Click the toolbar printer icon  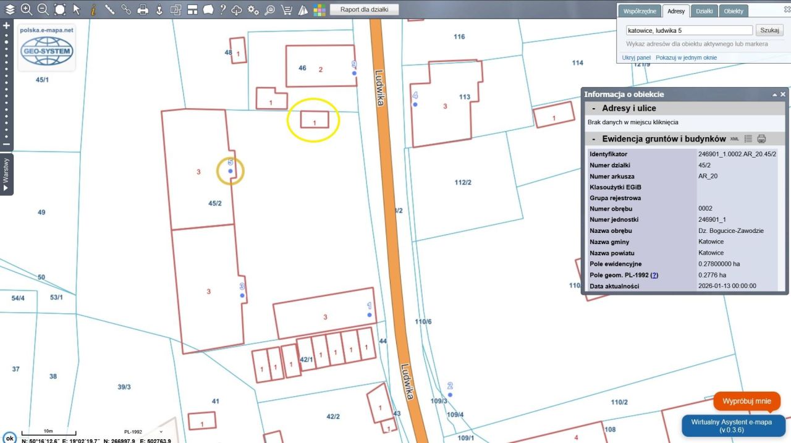[x=143, y=9]
